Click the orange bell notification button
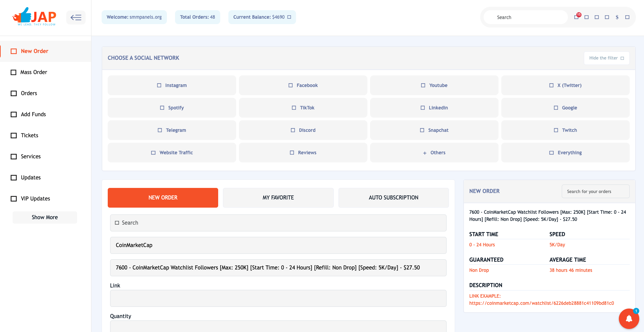 click(x=629, y=318)
